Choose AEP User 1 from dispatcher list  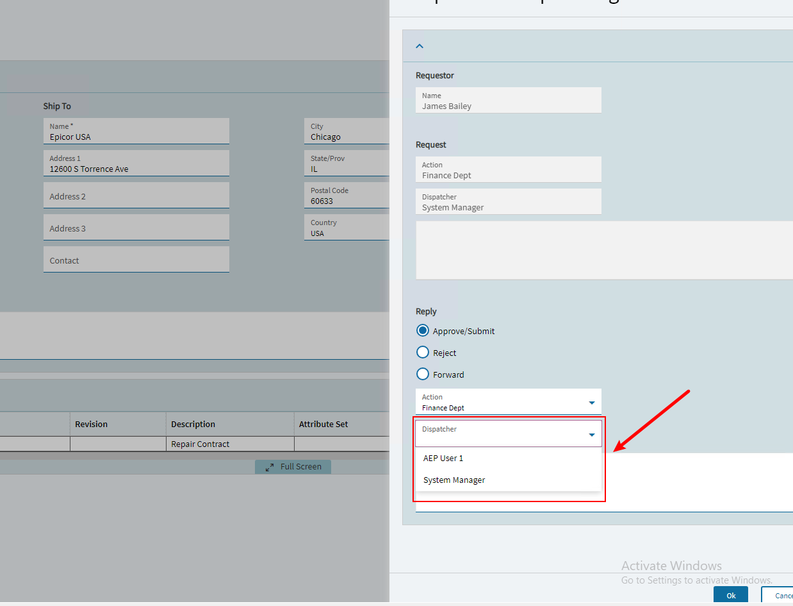click(509, 459)
